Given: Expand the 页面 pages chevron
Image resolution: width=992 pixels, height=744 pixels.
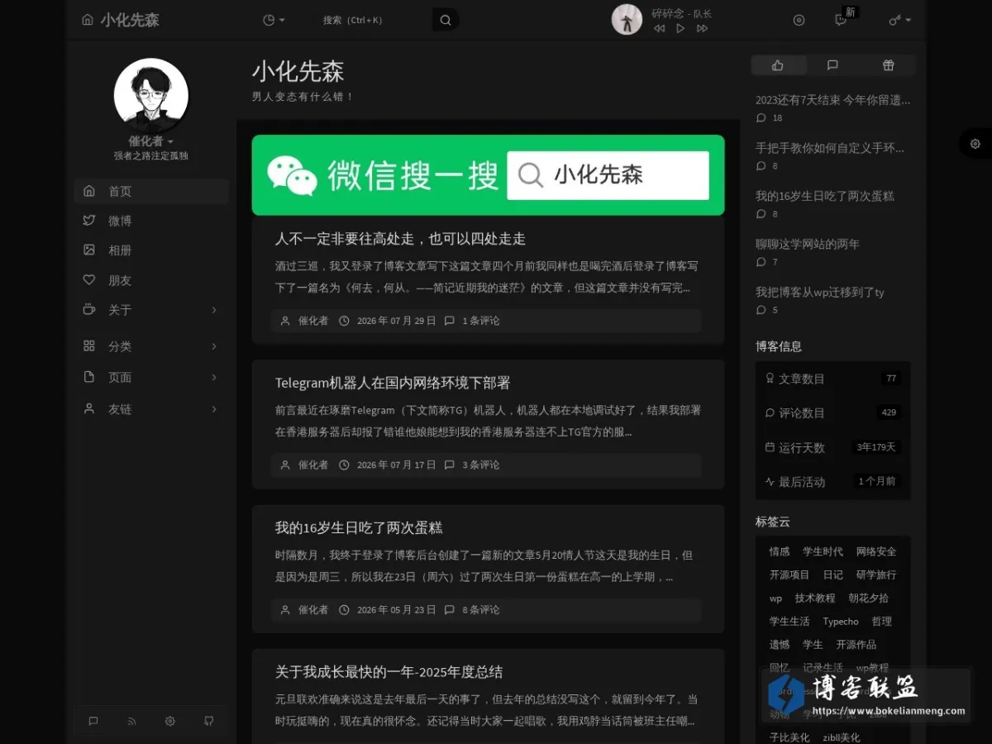Looking at the screenshot, I should pyautogui.click(x=214, y=377).
